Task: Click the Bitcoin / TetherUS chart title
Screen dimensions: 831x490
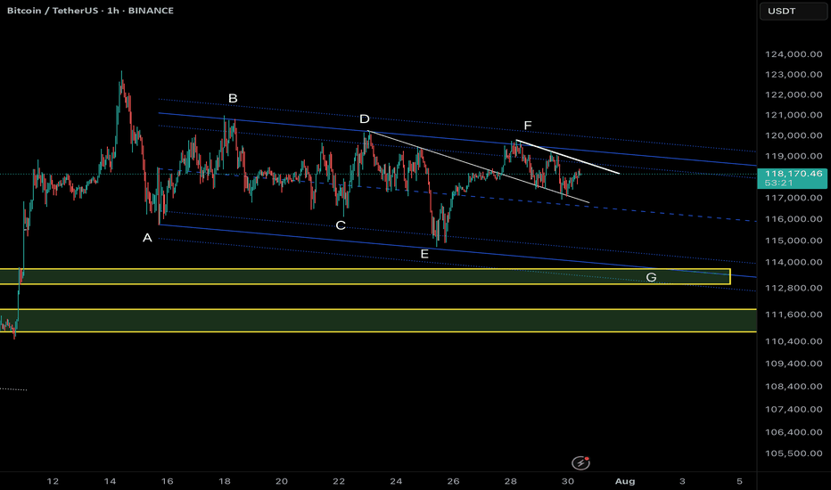Action: click(90, 11)
